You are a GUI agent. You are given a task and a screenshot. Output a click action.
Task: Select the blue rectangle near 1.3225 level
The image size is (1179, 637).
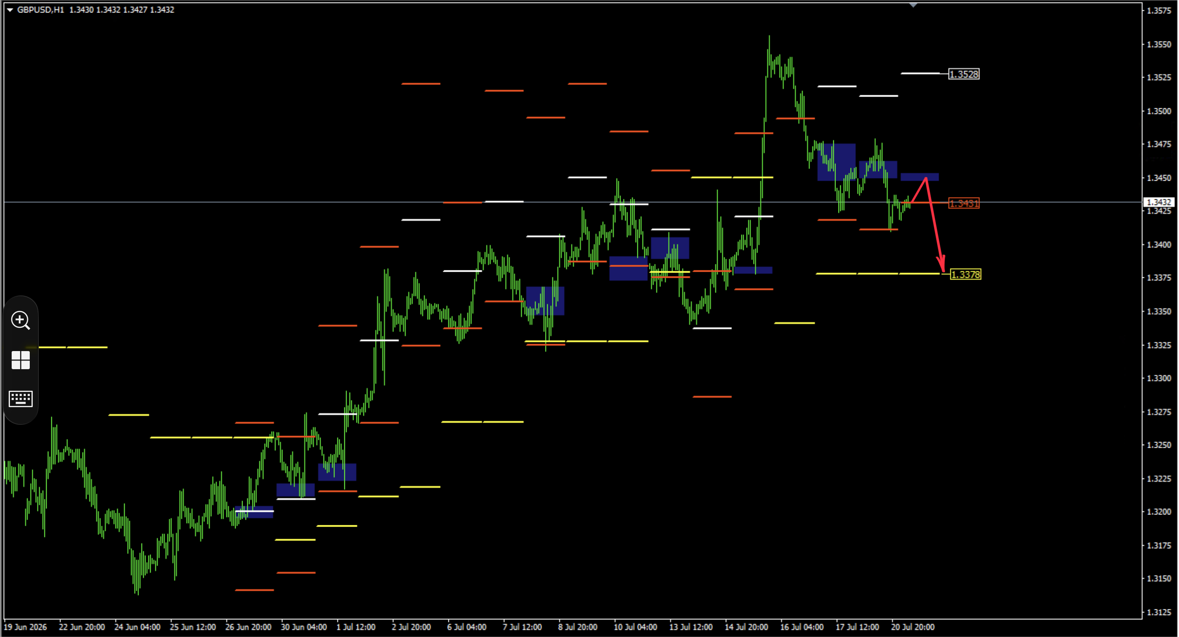coord(337,472)
